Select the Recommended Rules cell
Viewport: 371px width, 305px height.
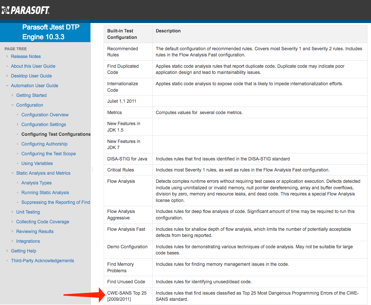[128, 52]
